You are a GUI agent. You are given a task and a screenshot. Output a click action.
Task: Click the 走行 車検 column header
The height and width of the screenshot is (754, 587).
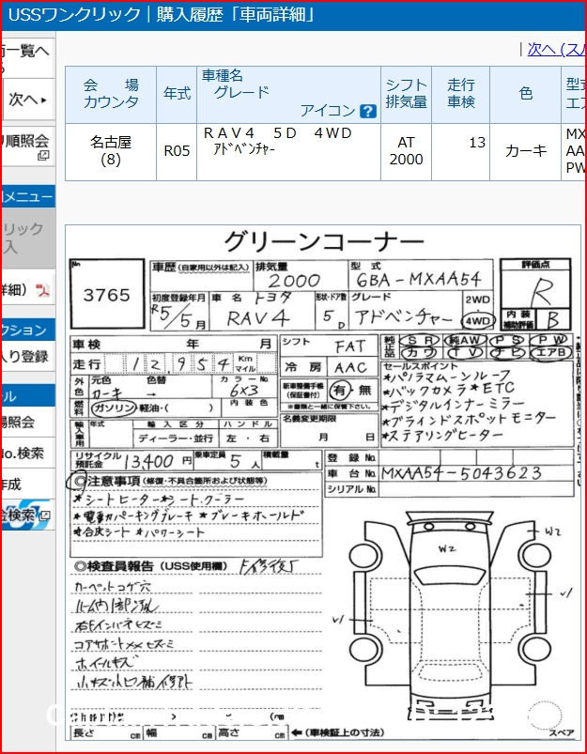click(461, 94)
